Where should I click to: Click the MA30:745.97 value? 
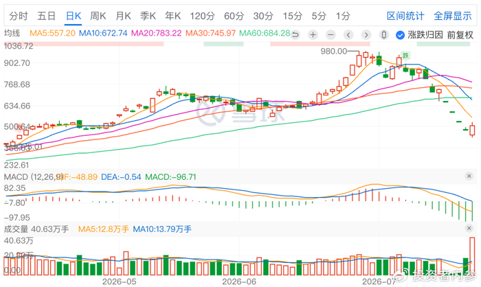tap(210, 33)
